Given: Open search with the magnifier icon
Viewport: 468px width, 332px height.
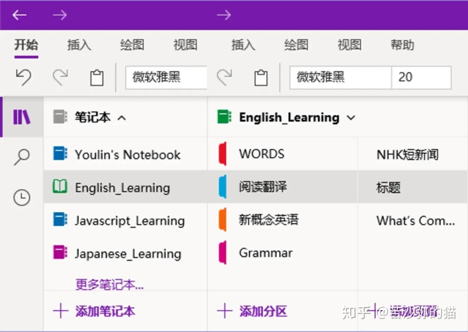Looking at the screenshot, I should [22, 157].
